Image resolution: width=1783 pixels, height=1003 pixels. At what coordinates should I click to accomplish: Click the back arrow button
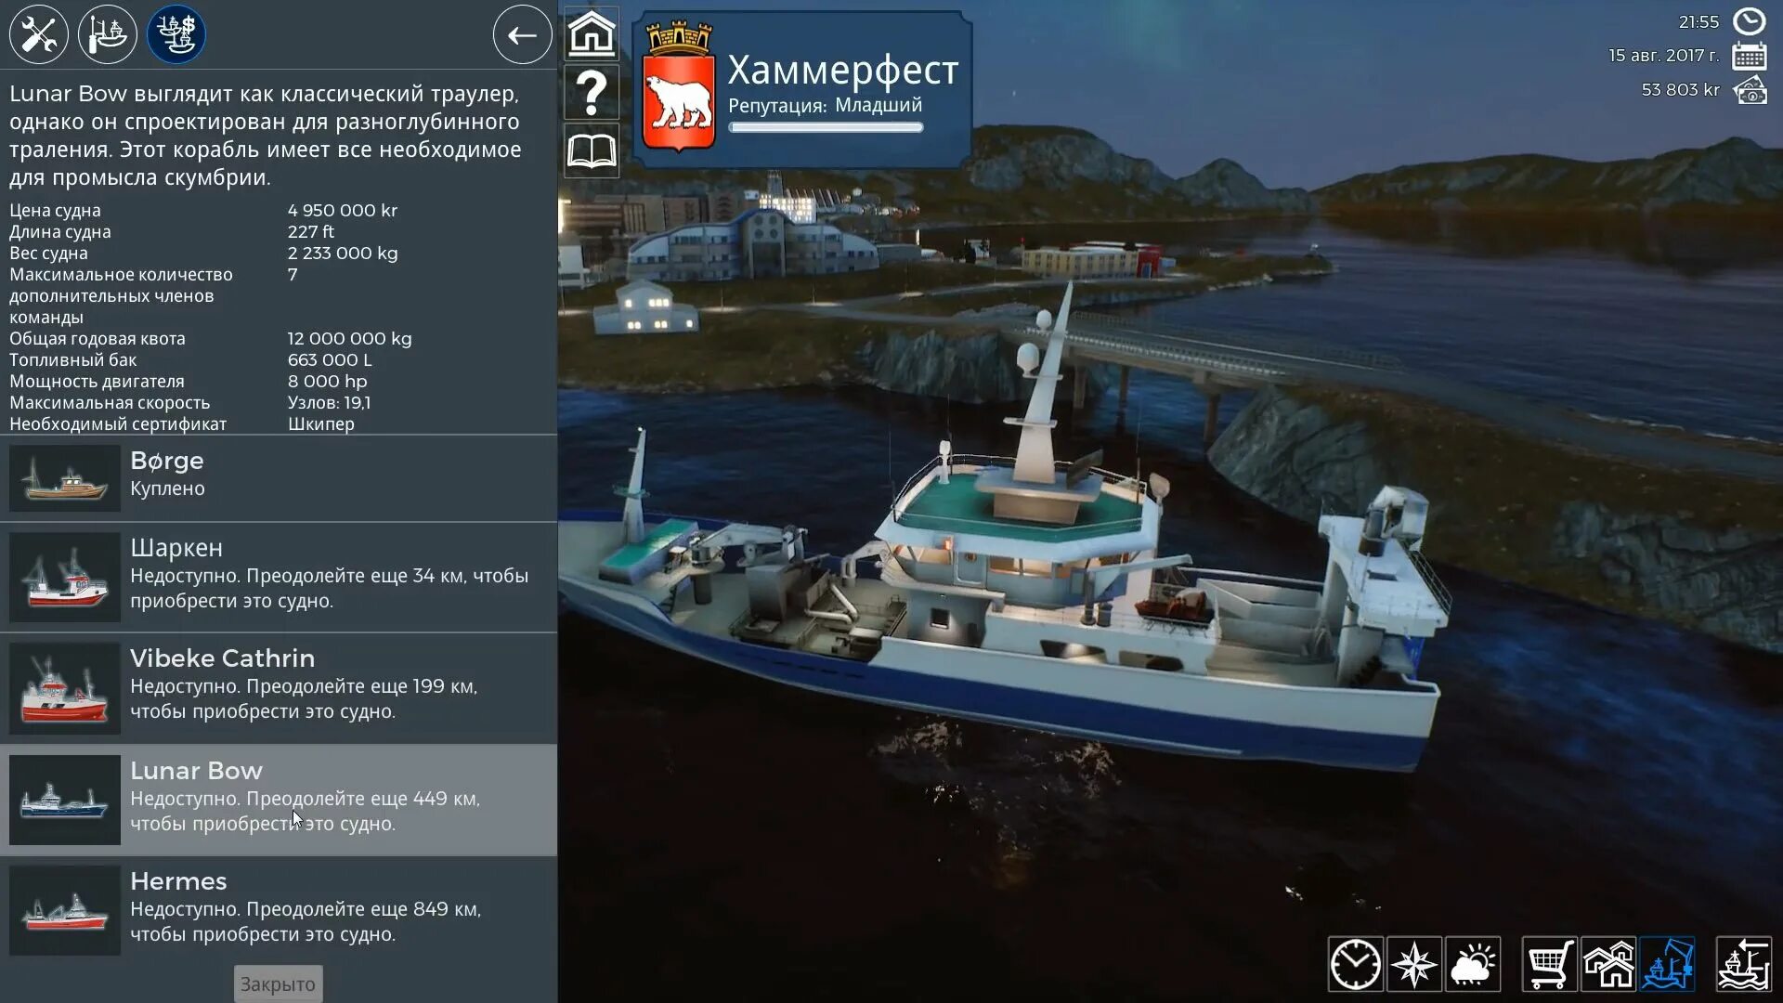coord(522,35)
